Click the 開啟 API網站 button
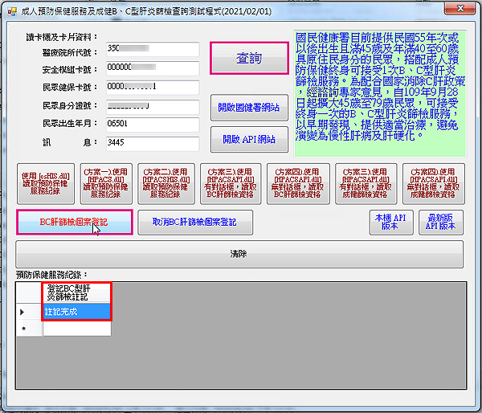The width and height of the screenshot is (482, 413). click(x=248, y=139)
